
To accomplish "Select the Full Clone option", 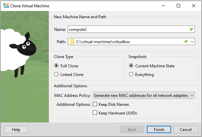I will pos(56,66).
